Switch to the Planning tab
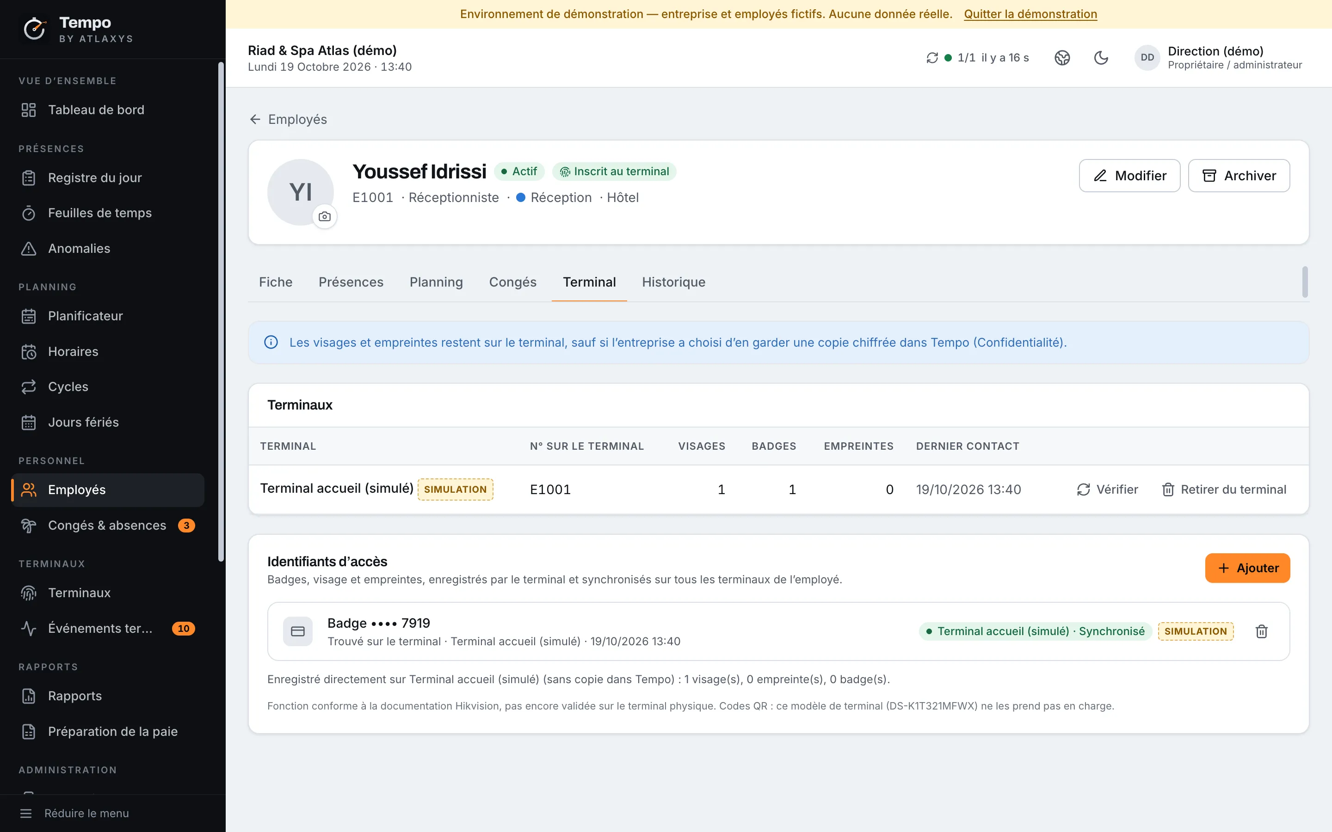Viewport: 1332px width, 832px height. click(437, 282)
